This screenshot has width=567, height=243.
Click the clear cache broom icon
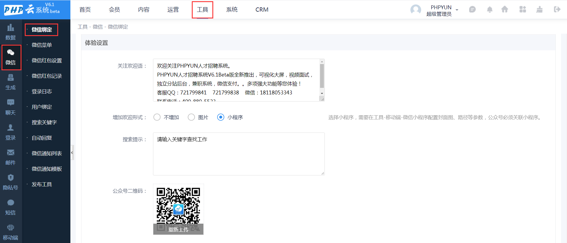pos(540,10)
